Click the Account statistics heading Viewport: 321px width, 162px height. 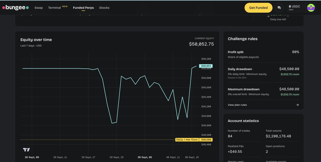click(x=243, y=121)
